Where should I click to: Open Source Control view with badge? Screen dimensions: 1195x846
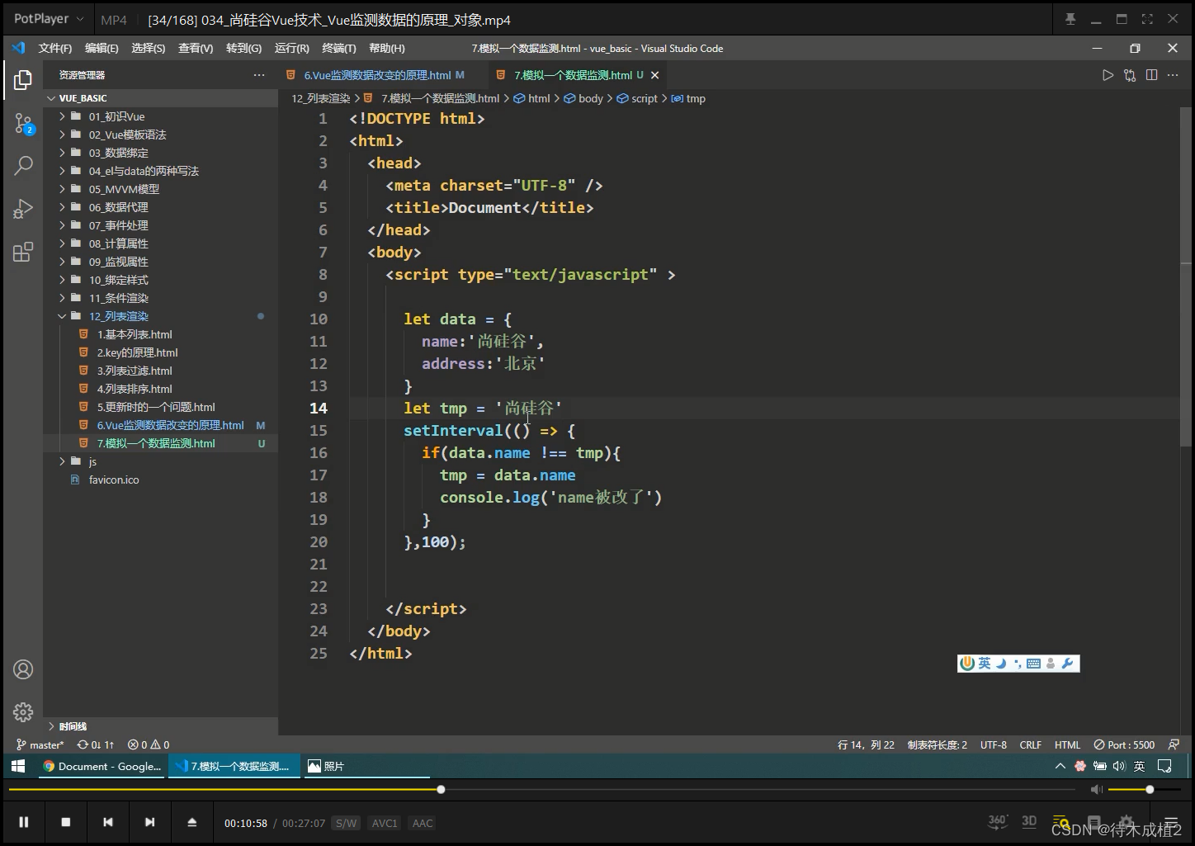coord(23,124)
